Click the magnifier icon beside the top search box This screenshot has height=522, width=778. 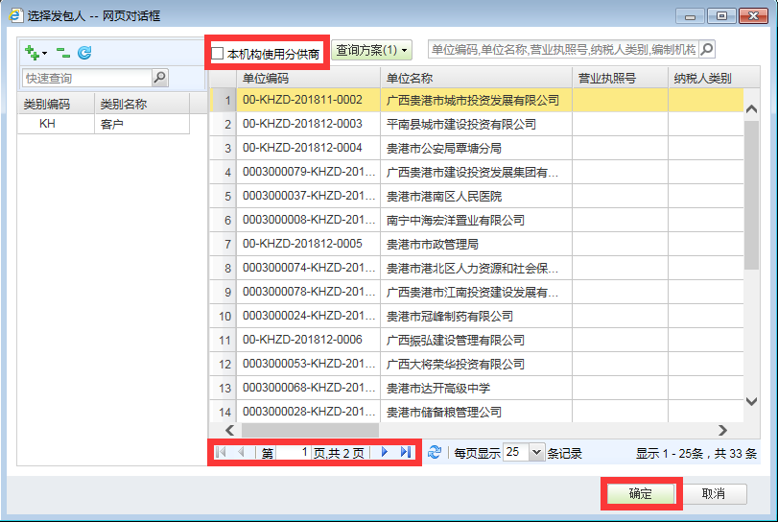tap(707, 49)
